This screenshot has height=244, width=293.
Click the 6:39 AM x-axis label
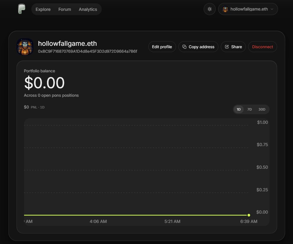tap(249, 221)
